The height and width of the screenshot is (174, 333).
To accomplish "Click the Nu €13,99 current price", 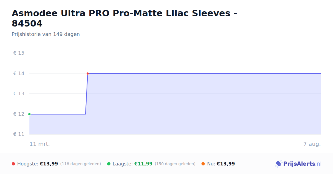I will point(226,164).
